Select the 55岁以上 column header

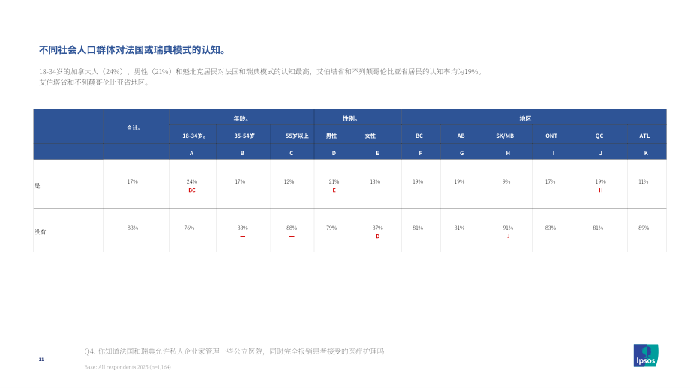[297, 136]
